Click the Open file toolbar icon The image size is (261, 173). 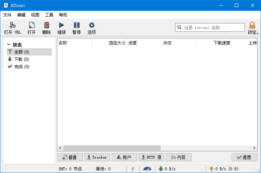[31, 25]
